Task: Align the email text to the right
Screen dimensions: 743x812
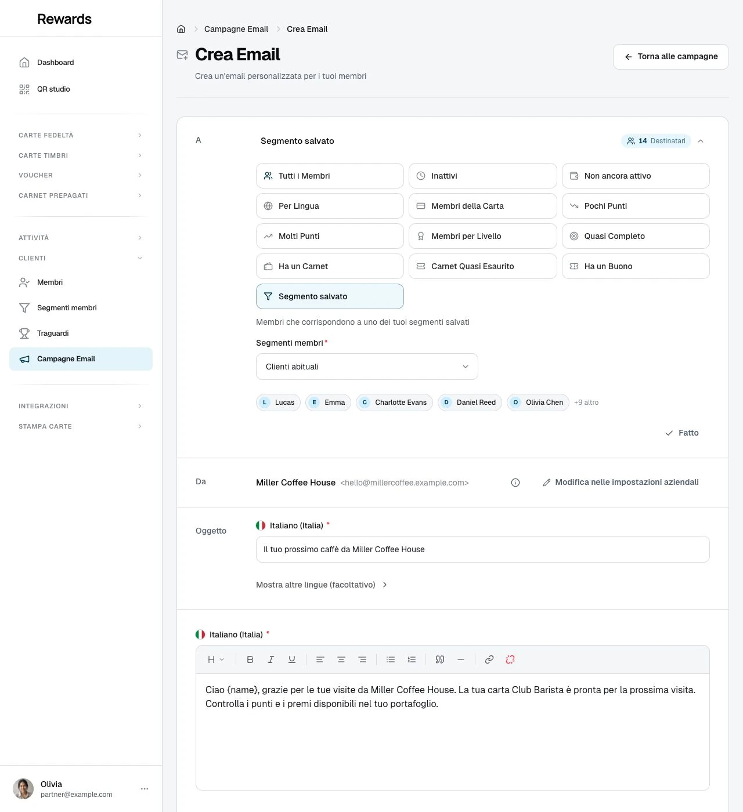Action: [x=362, y=659]
